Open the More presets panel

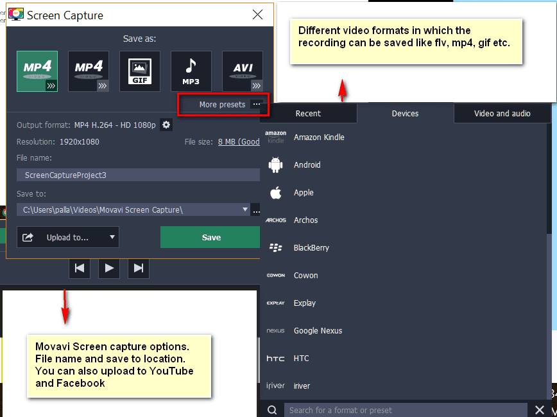pos(222,104)
